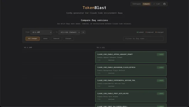This screenshot has height=107, width=189.
Task: Click 'Enable Append Subagent Prompt' description
Action: (110, 57)
